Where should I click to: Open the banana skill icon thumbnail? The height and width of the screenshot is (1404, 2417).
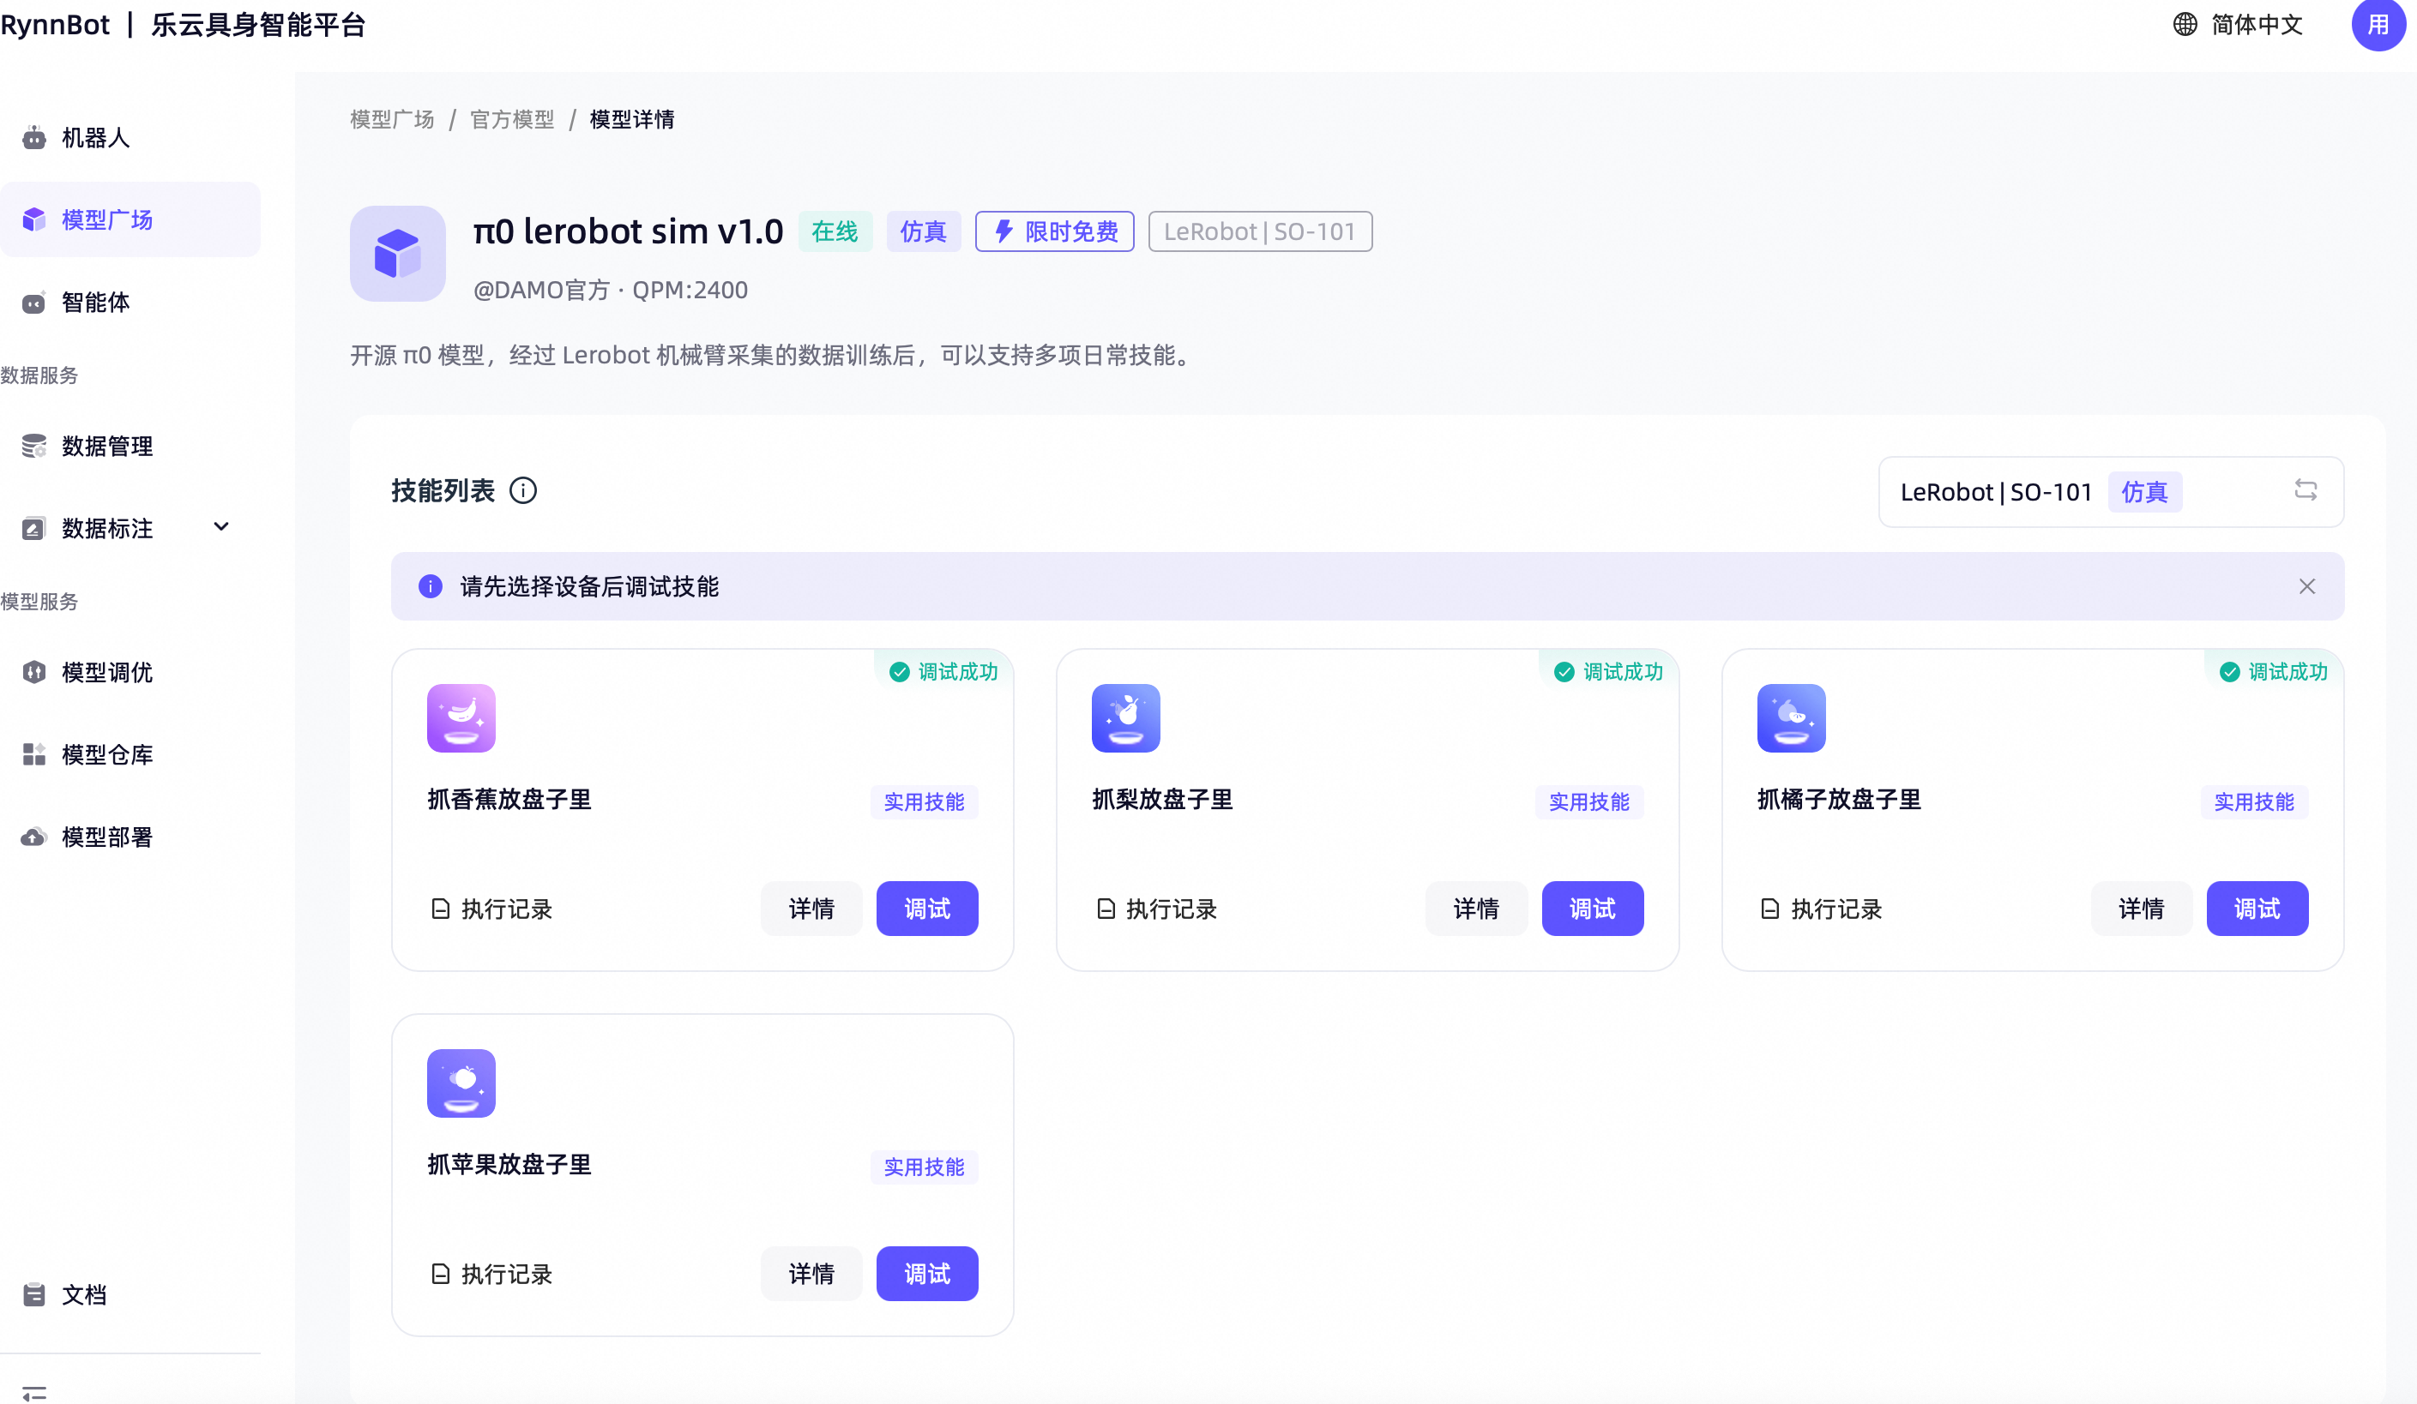[x=461, y=717]
